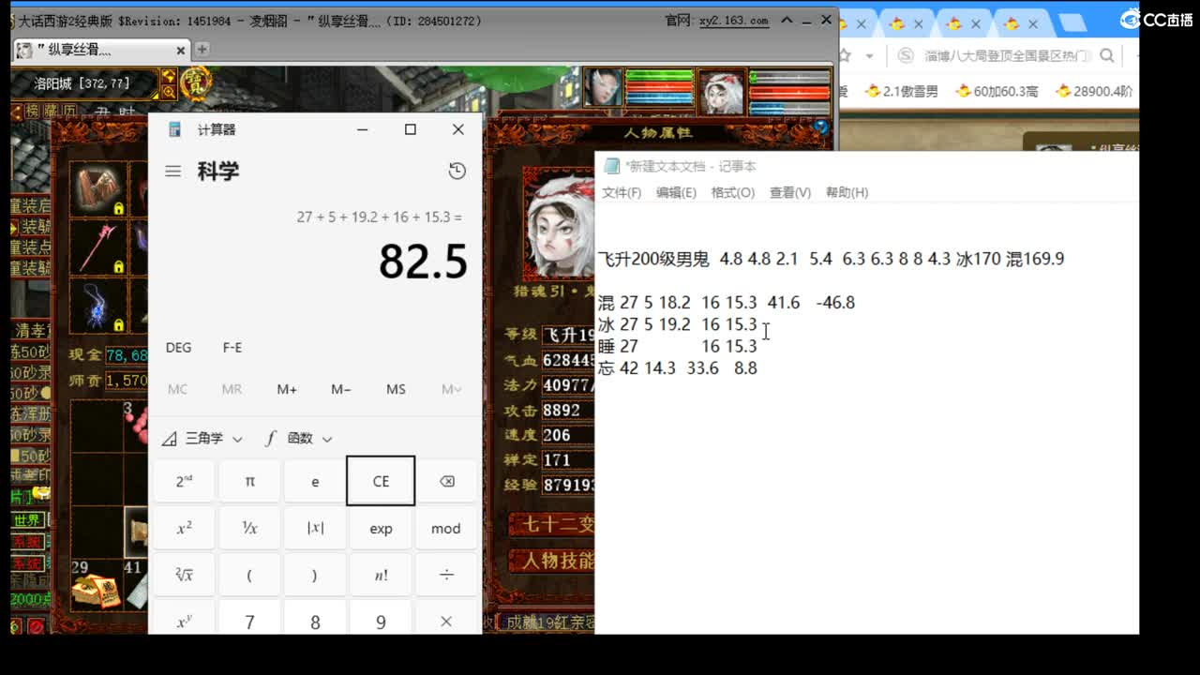Viewport: 1200px width, 675px height.
Task: Click the MS memory store button
Action: 396,389
